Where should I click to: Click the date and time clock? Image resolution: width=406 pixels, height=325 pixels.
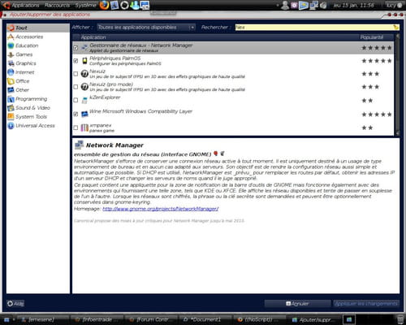pyautogui.click(x=353, y=5)
